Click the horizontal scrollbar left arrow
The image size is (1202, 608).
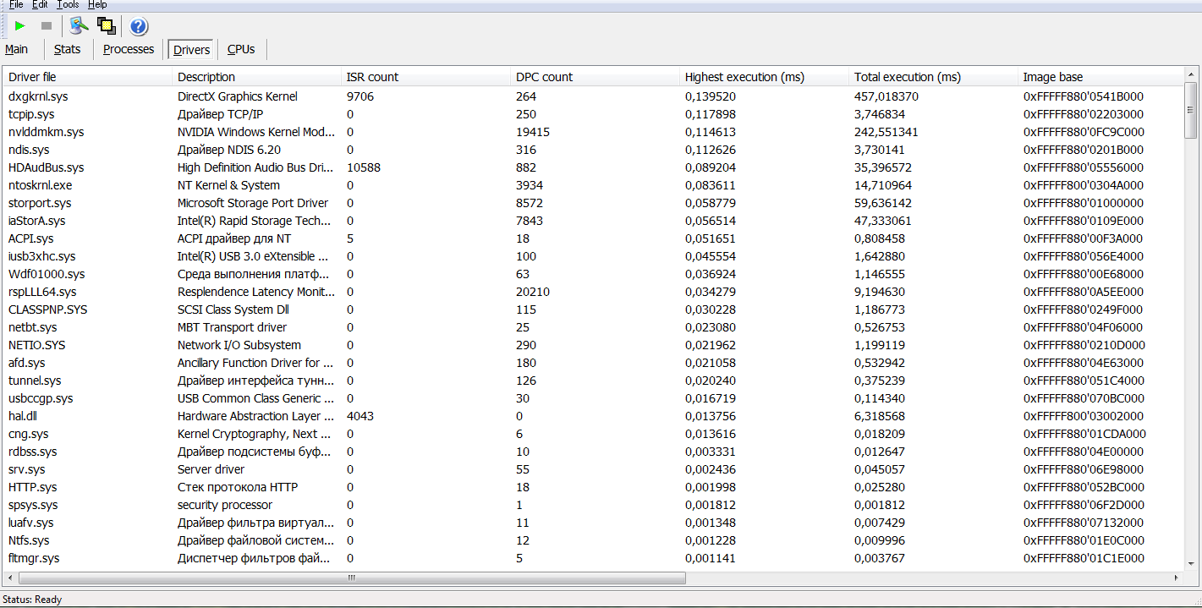click(10, 578)
